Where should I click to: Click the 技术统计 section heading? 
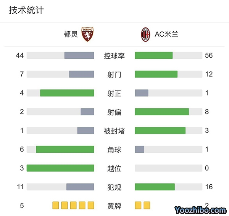[26, 10]
